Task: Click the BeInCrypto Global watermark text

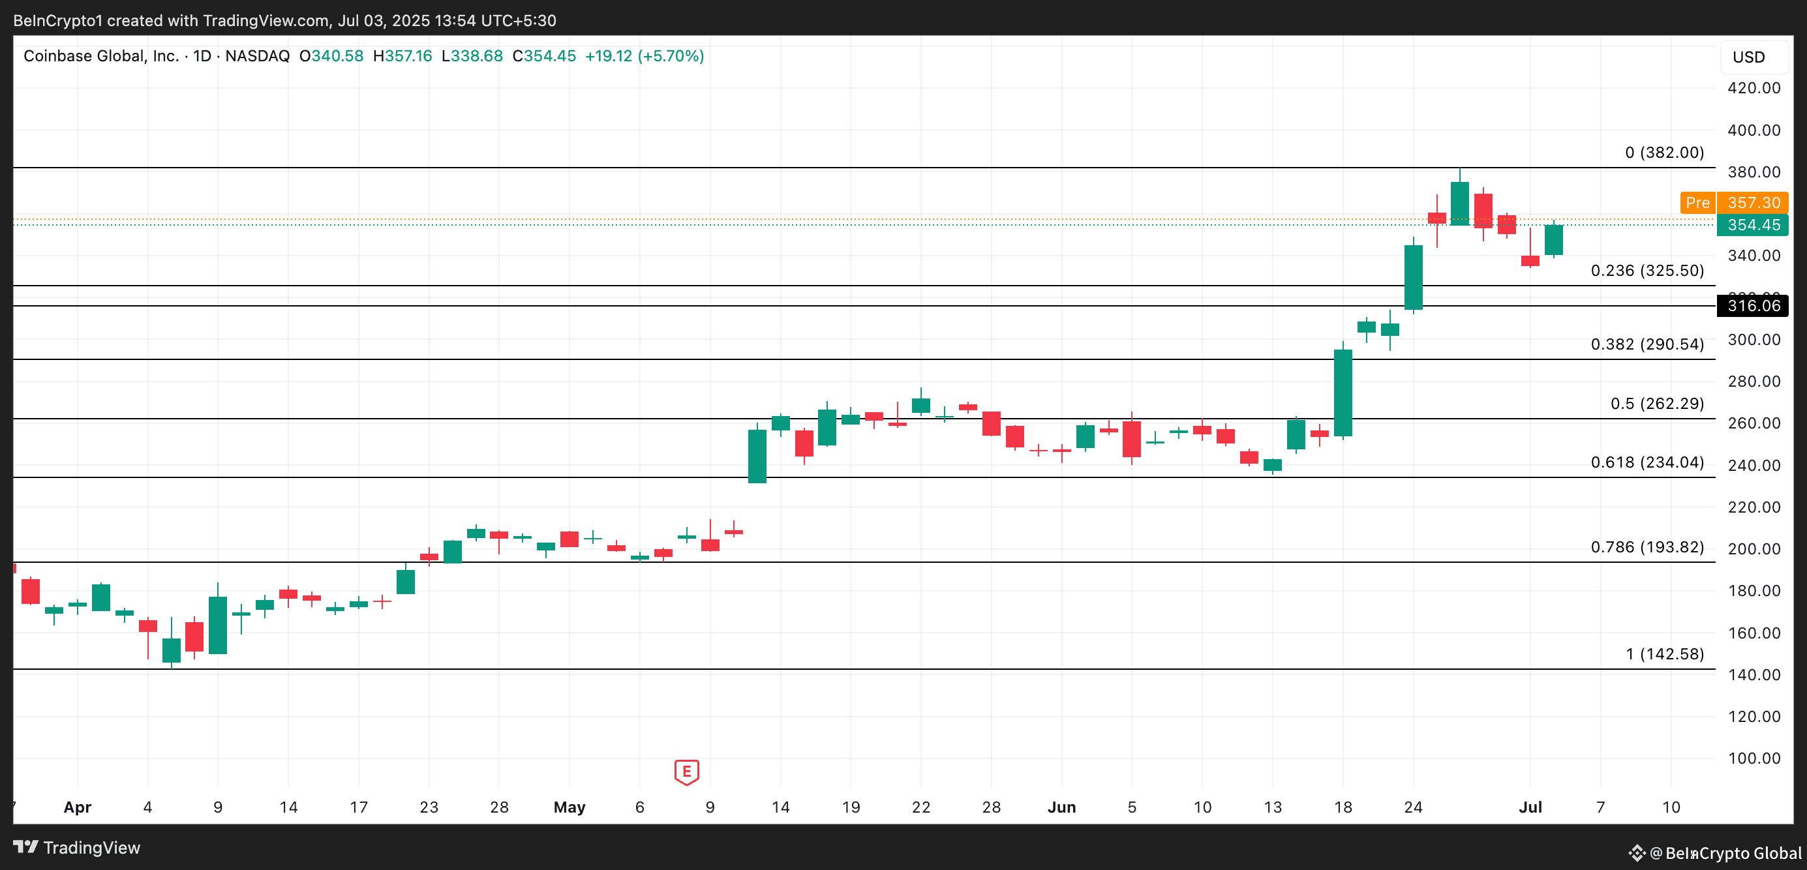Action: (1733, 852)
